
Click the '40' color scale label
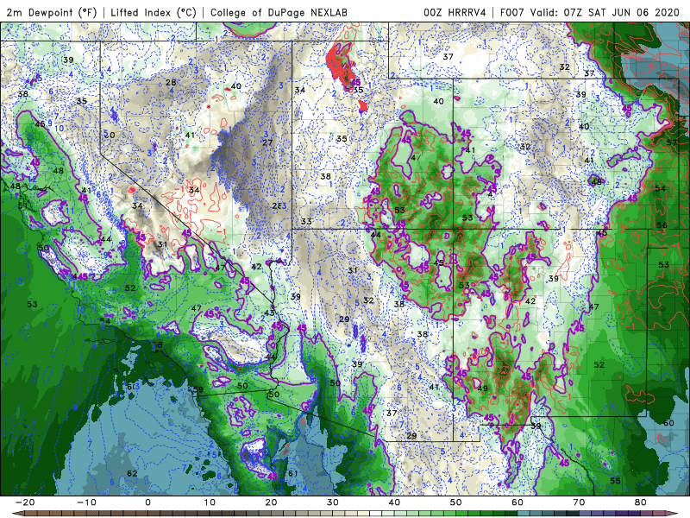pyautogui.click(x=394, y=502)
